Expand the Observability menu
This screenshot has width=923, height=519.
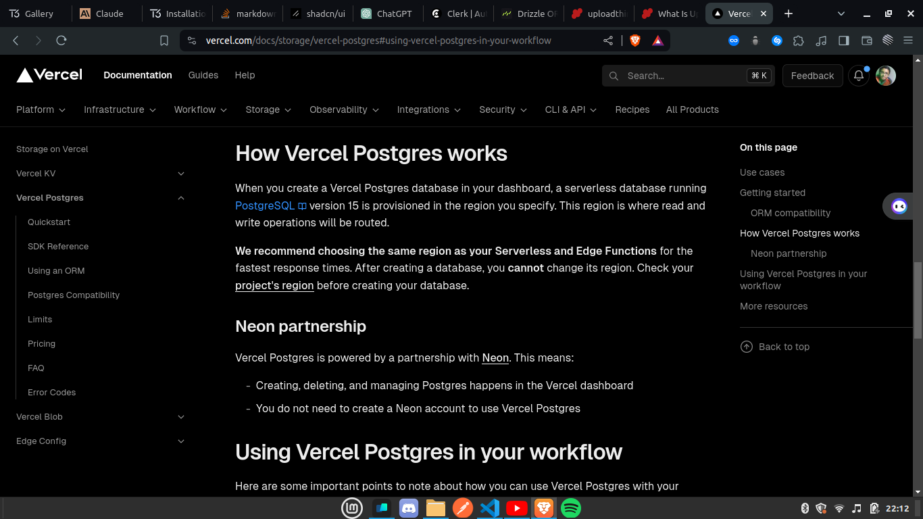pos(345,109)
